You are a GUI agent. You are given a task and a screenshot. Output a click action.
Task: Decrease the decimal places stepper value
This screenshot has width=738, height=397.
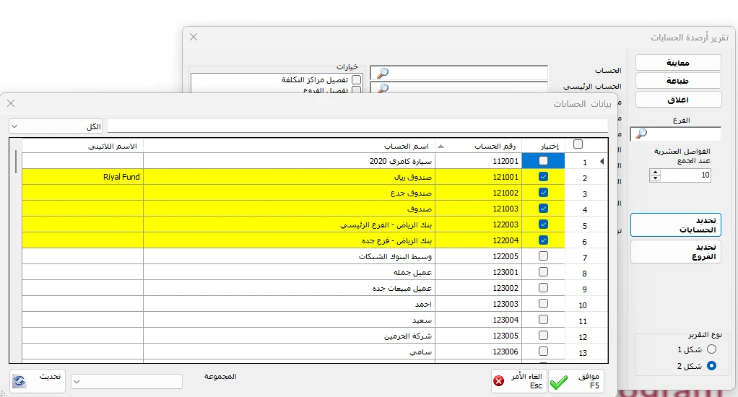pos(655,178)
